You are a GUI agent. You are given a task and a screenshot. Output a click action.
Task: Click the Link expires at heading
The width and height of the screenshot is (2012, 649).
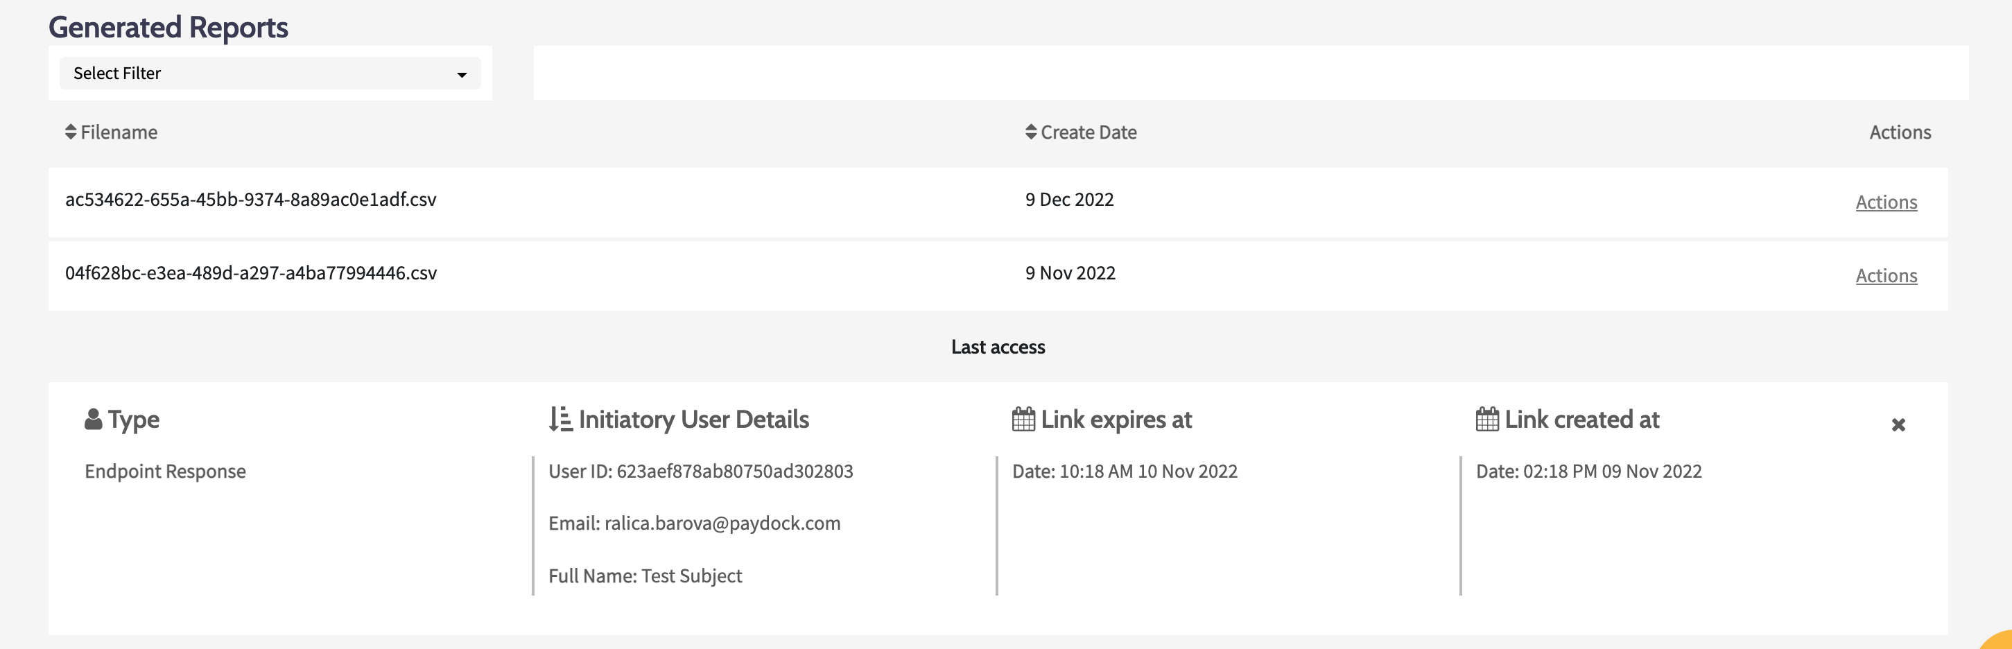point(1116,419)
